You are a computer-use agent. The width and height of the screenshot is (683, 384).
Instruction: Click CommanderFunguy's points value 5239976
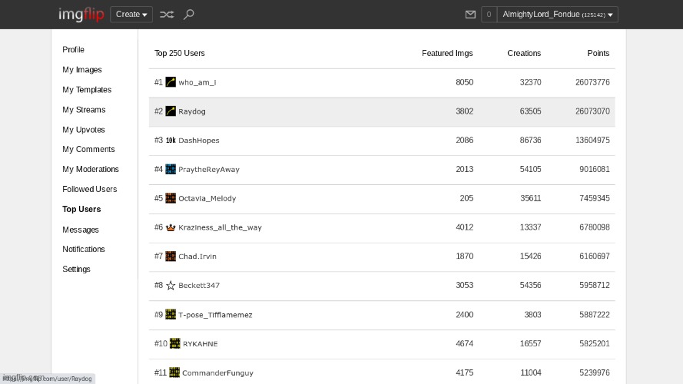(x=594, y=372)
